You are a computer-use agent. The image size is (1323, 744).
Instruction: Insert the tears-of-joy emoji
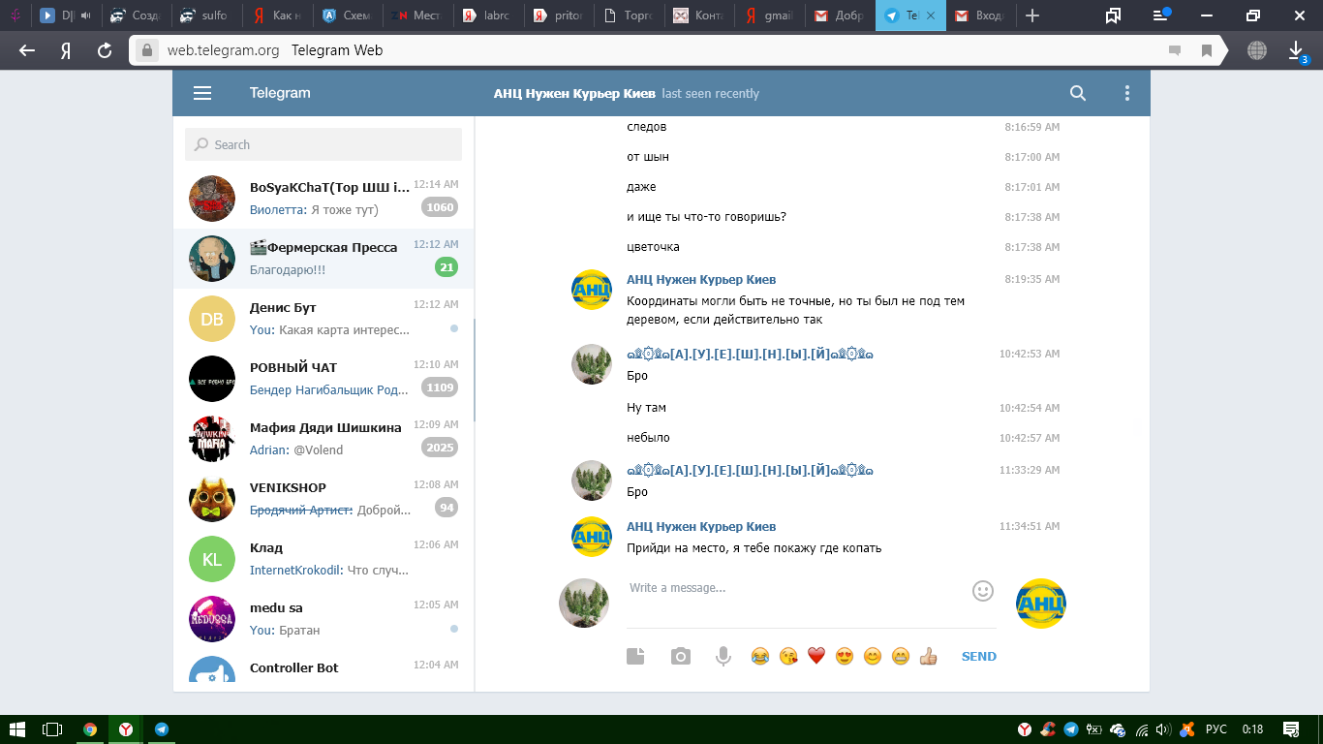[760, 656]
